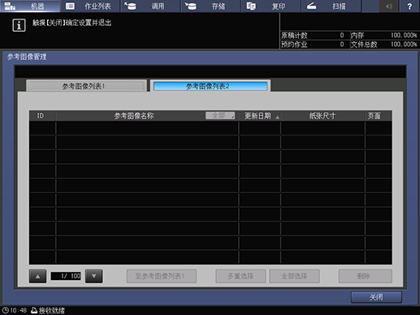Click the 多重选择 multi-select button
Image resolution: width=420 pixels, height=315 pixels.
tap(240, 276)
